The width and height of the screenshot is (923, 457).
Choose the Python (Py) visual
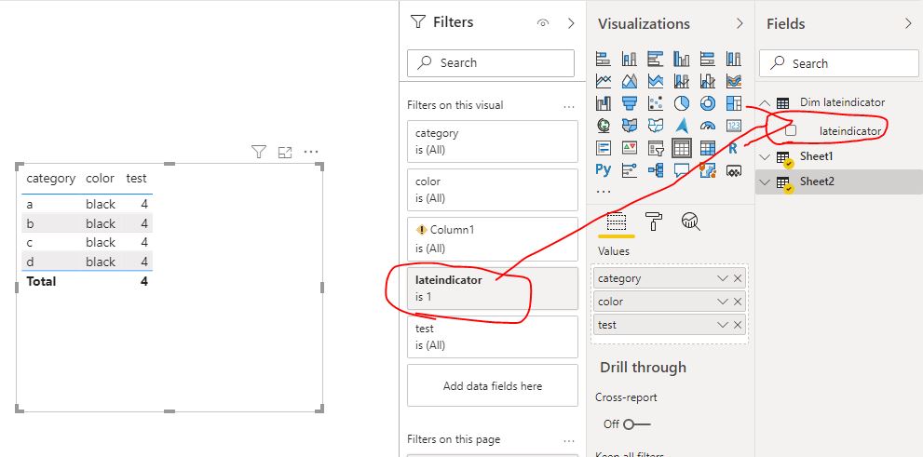point(604,170)
